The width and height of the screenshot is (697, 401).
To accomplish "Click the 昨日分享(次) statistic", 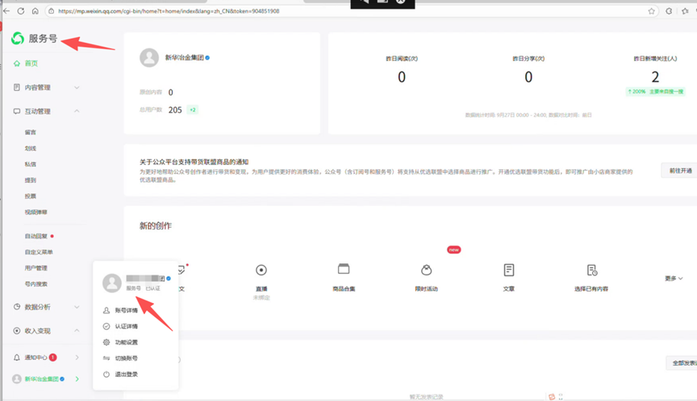I will pos(528,70).
